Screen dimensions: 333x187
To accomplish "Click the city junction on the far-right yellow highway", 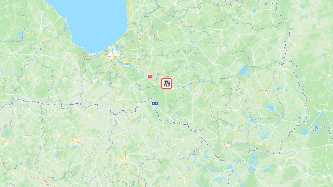I will (266, 92).
